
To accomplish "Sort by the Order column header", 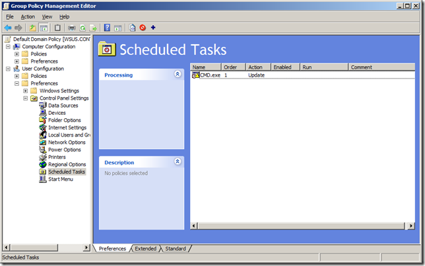I will point(234,67).
